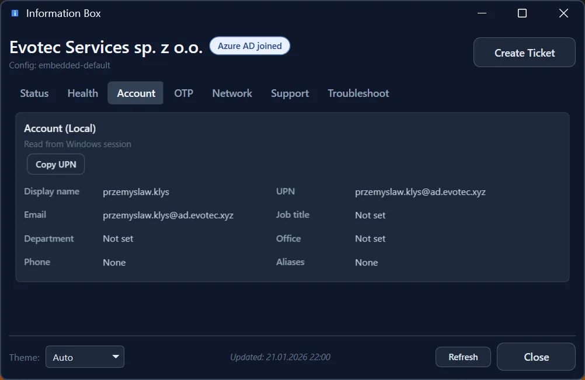Viewport: 585px width, 380px height.
Task: Click the Read from Windows session subtitle
Action: (x=78, y=144)
